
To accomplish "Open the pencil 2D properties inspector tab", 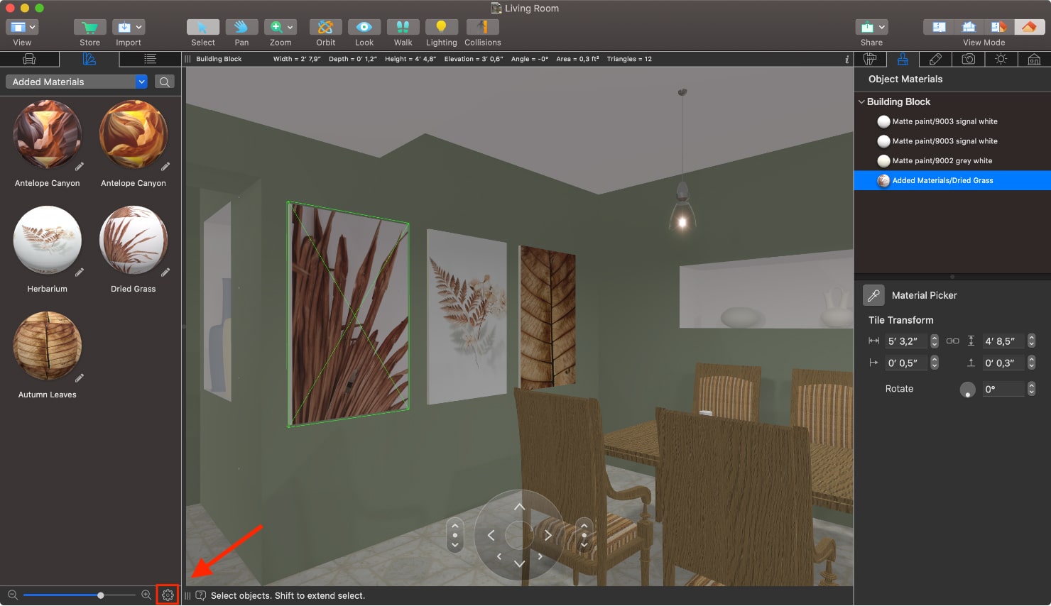I will click(935, 59).
